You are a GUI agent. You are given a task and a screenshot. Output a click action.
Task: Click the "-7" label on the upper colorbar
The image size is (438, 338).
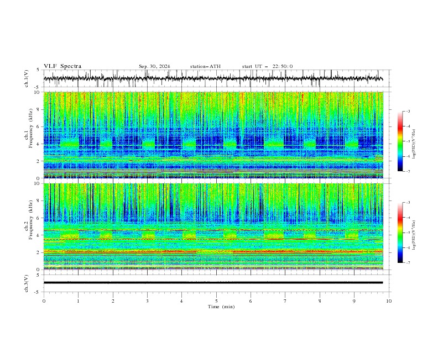[408, 171]
